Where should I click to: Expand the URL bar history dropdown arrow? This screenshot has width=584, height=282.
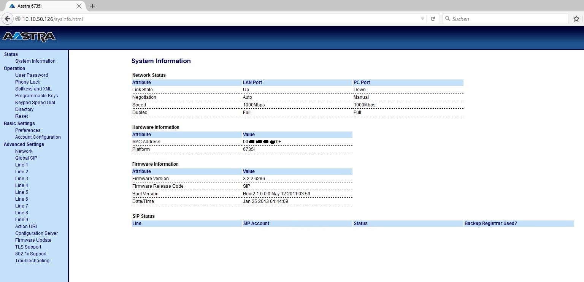(x=422, y=19)
